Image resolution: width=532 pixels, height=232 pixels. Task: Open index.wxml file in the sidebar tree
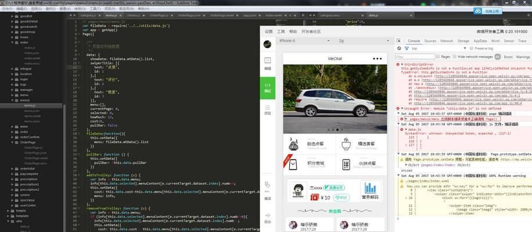pyautogui.click(x=32, y=58)
